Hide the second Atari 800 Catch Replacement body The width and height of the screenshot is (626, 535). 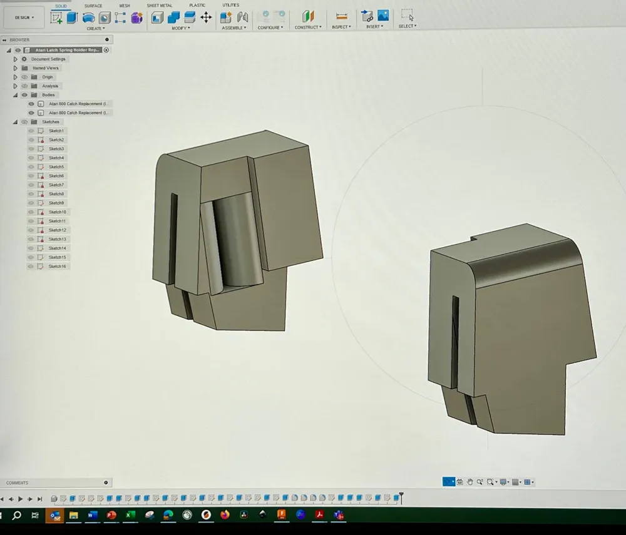31,113
